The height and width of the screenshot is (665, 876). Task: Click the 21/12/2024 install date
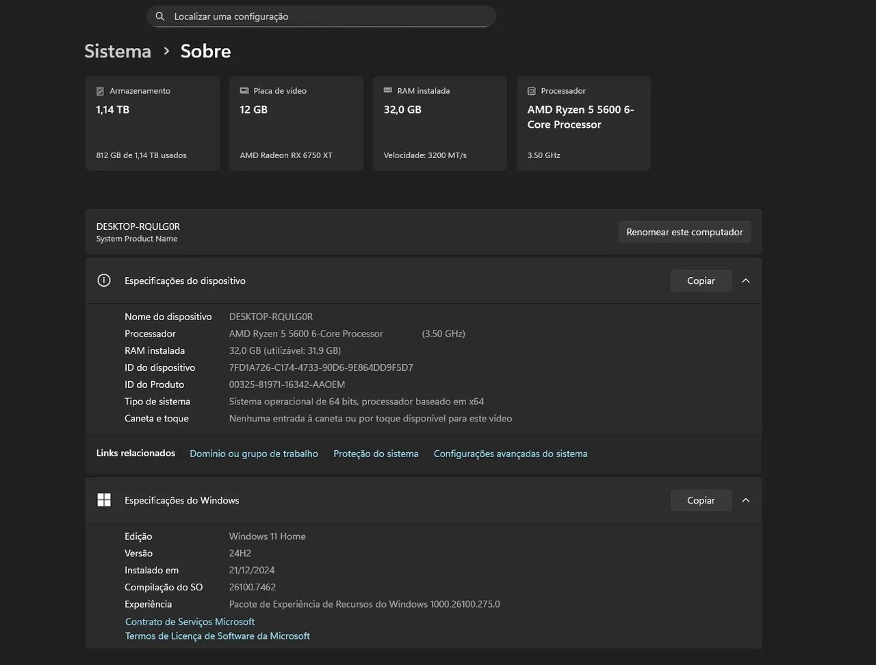252,571
